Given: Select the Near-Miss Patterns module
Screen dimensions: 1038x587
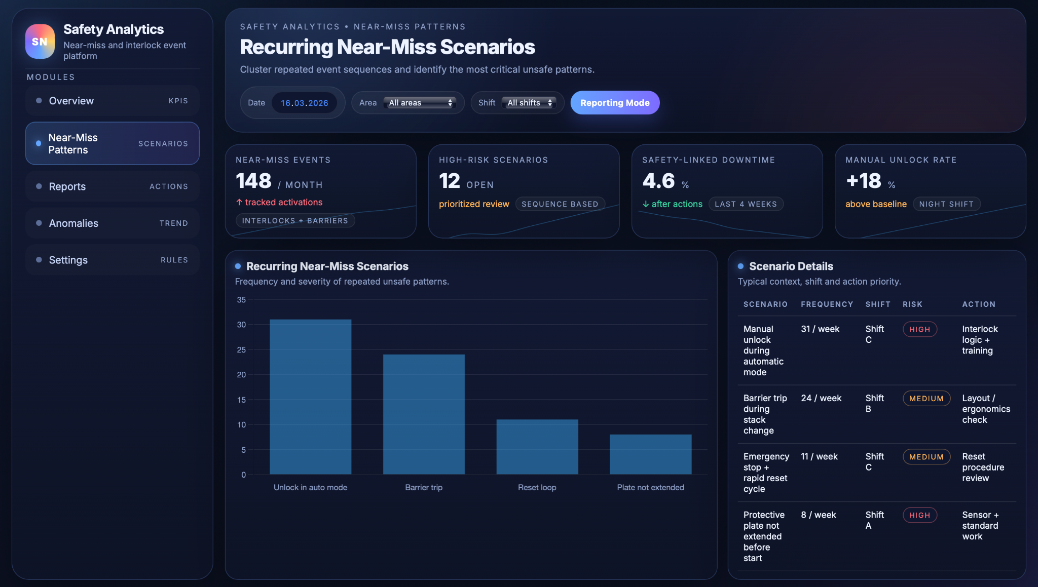Looking at the screenshot, I should click(112, 143).
